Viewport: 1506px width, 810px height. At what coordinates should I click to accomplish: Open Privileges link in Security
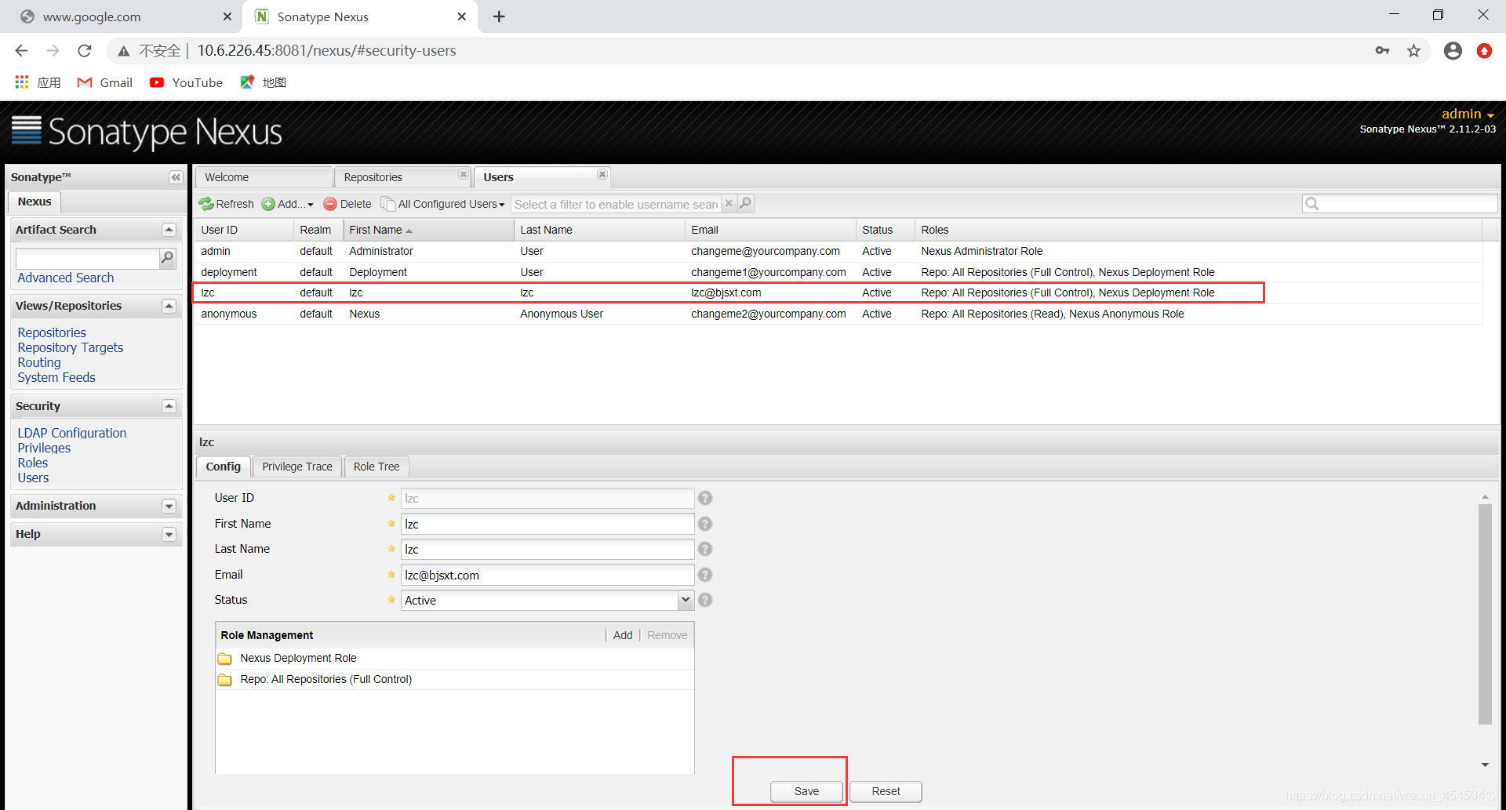pos(44,448)
